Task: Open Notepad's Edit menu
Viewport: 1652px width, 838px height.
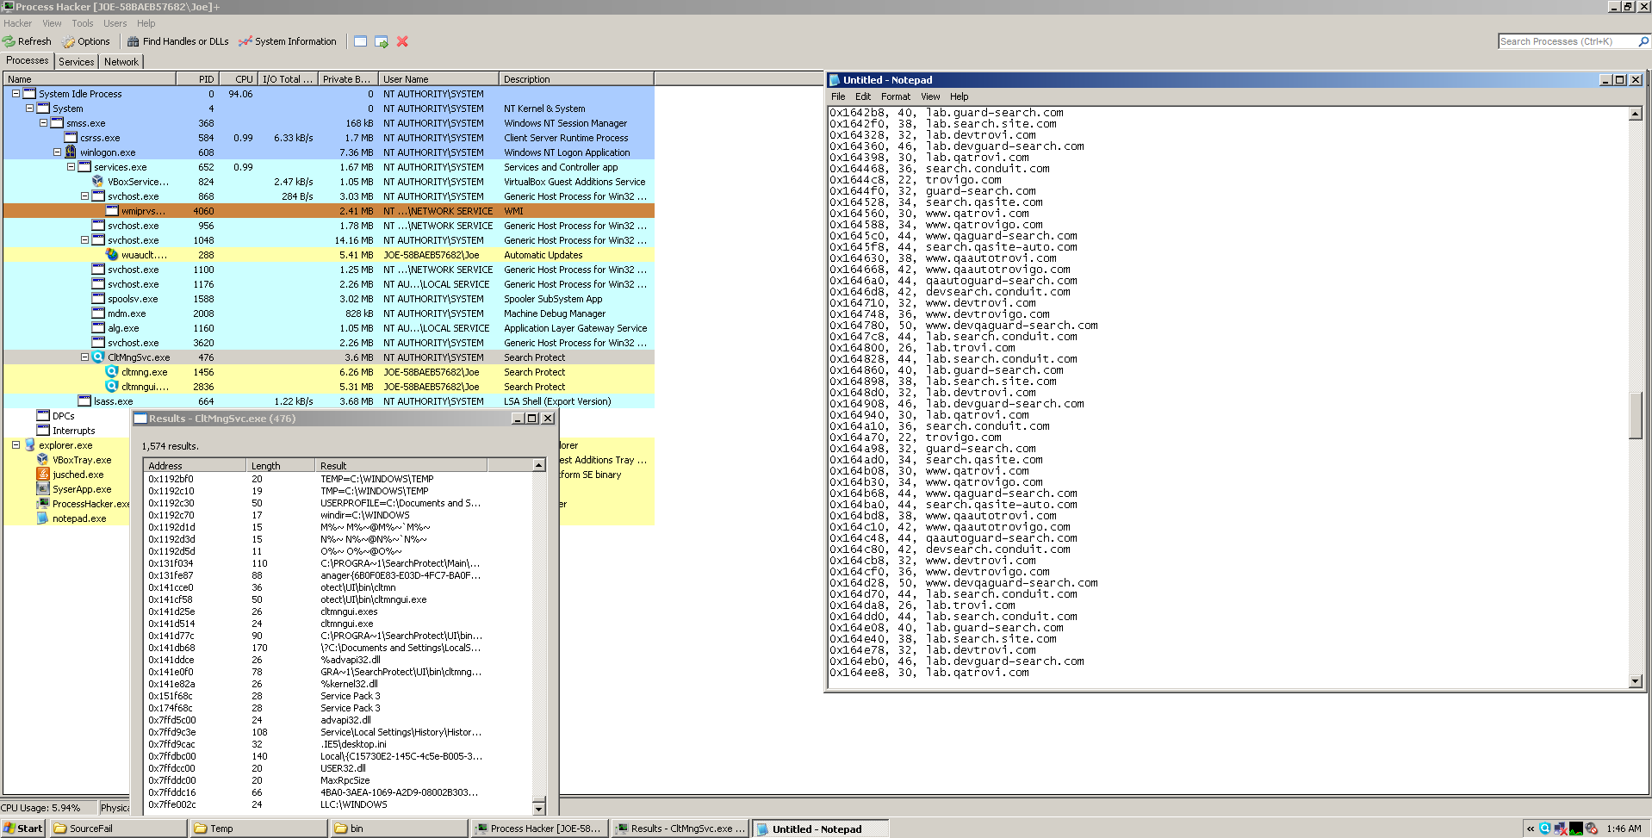Action: coord(863,96)
